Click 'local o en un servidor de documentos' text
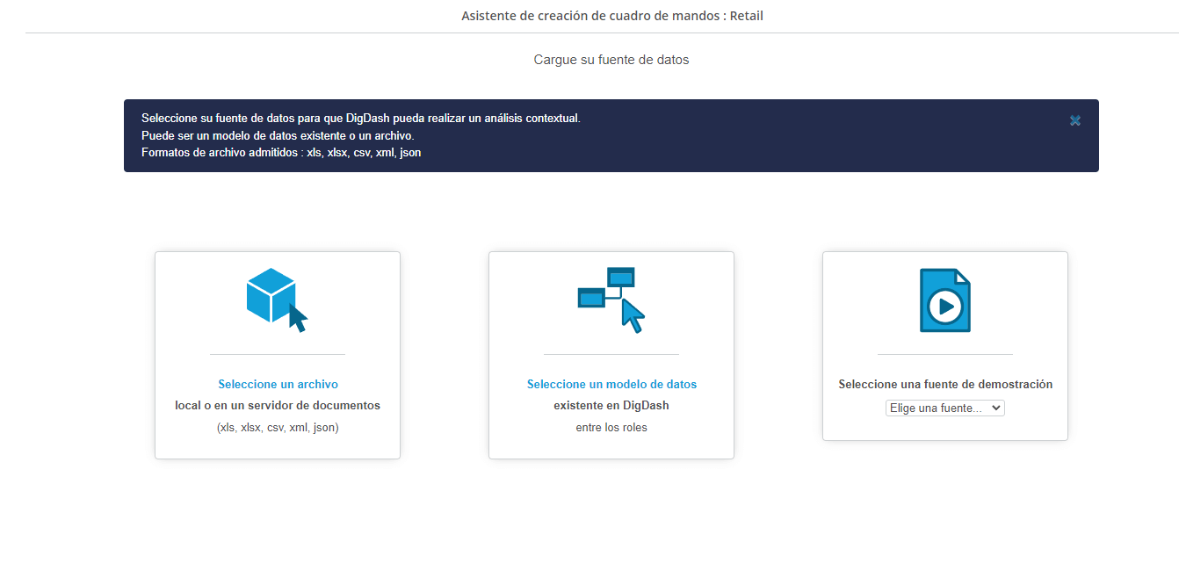1179x578 pixels. (278, 406)
